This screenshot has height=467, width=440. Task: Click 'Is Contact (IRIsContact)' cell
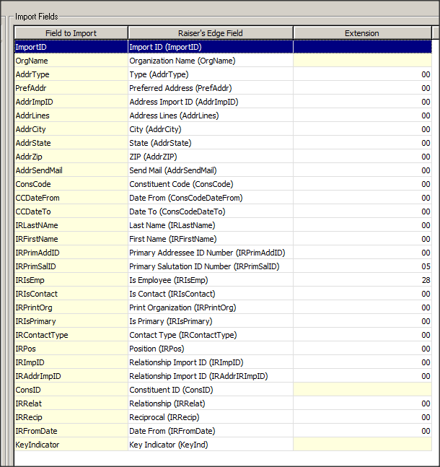[x=211, y=294]
